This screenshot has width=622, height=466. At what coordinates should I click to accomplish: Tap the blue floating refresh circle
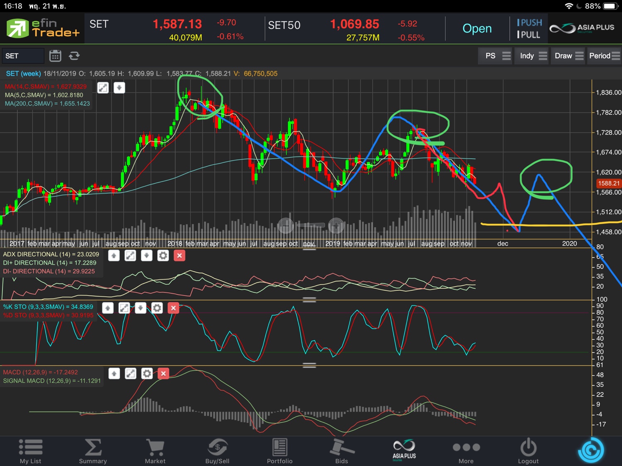pos(591,450)
